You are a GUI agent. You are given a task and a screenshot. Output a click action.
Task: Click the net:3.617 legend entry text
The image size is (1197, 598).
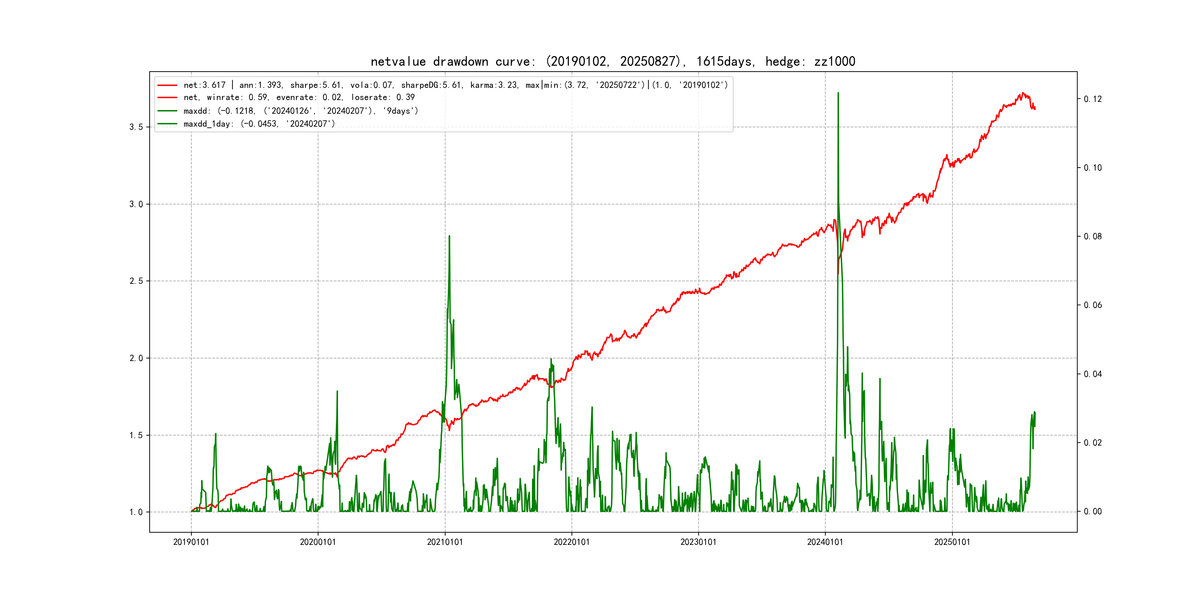[x=456, y=85]
